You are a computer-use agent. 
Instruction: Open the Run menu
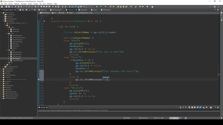44,4
